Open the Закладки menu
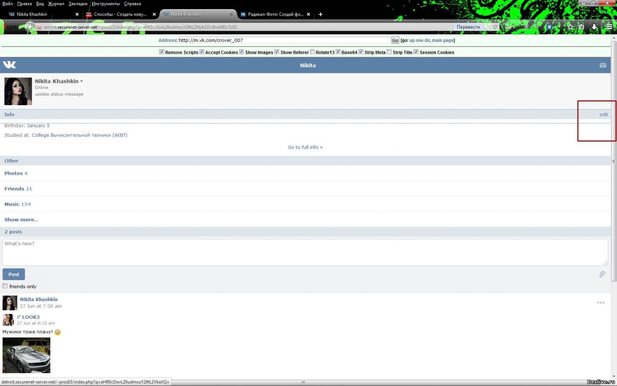Image resolution: width=617 pixels, height=386 pixels. [78, 4]
